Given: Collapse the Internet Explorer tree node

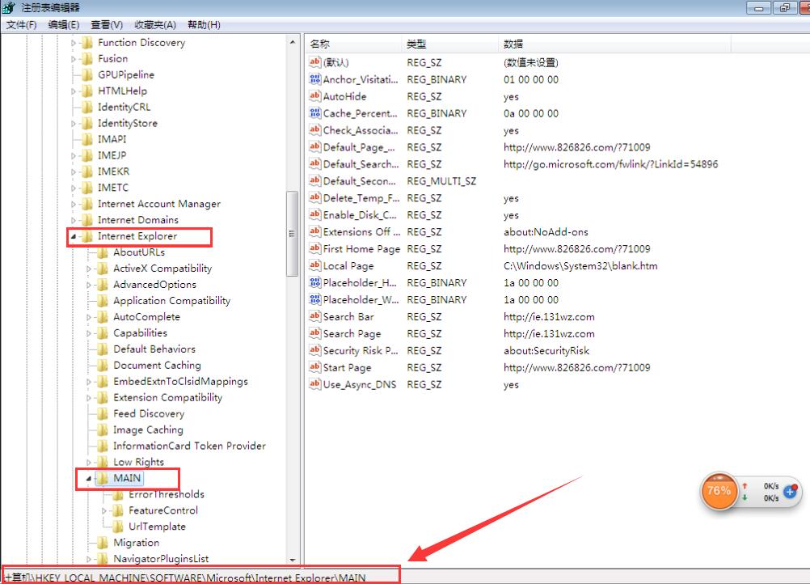Looking at the screenshot, I should 74,236.
